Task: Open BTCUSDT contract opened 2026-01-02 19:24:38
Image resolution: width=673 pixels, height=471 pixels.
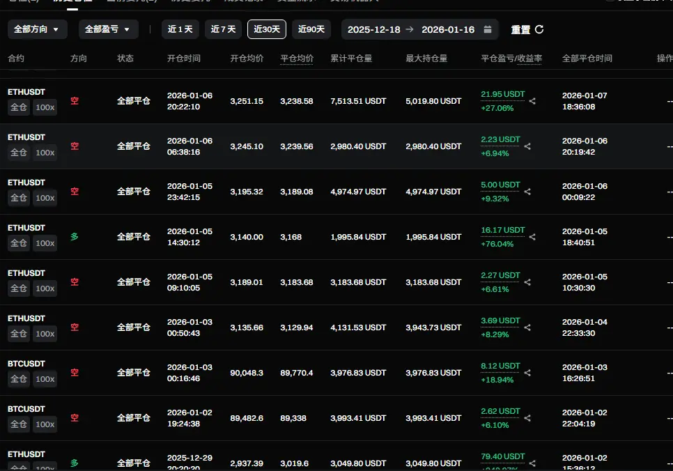Action: pos(26,409)
